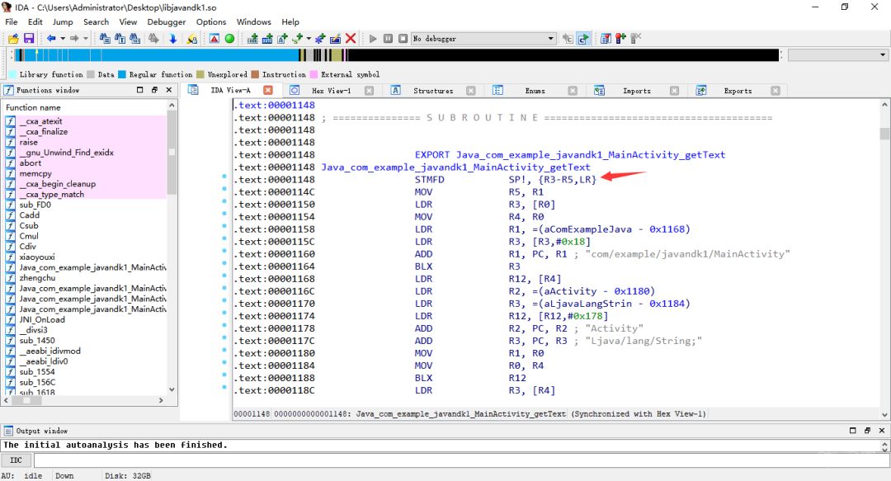Open the empty dropdown beside the navigation band
This screenshot has width=891, height=481.
click(x=837, y=55)
